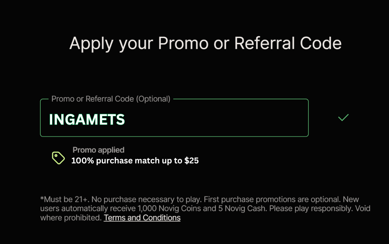This screenshot has height=244, width=389.
Task: Click the INGAMETS code in the field
Action: coord(87,119)
